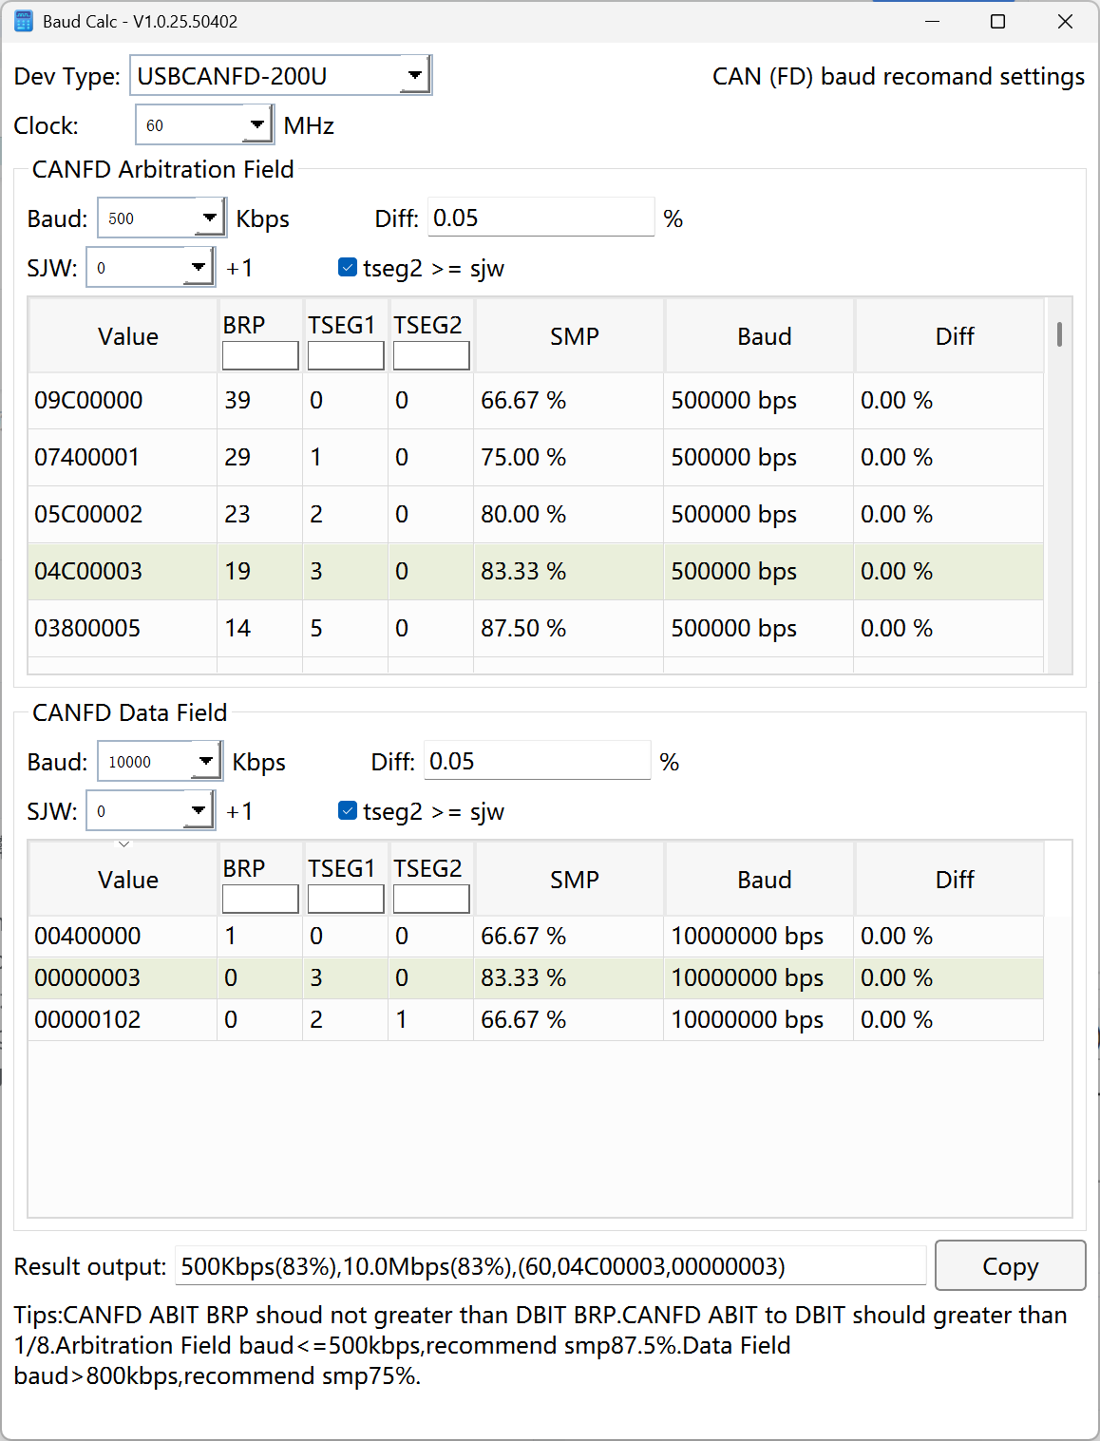Click the Arbitration table scrollbar thumb
The height and width of the screenshot is (1441, 1100).
coord(1059,333)
